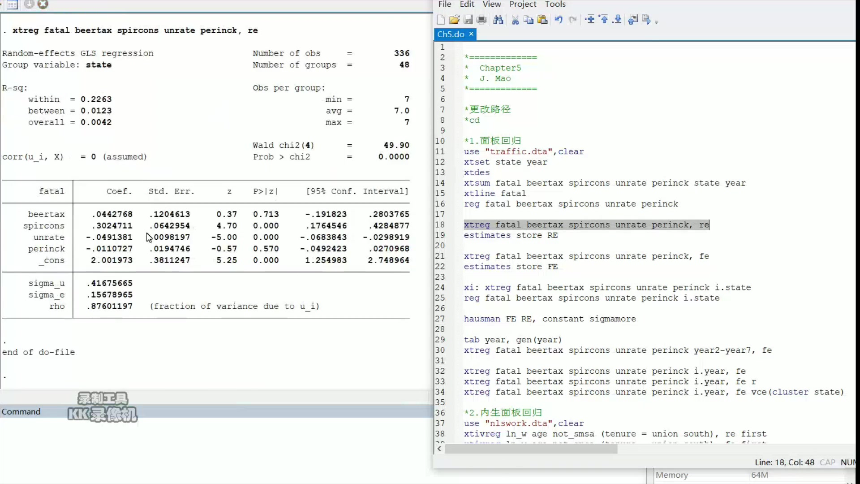860x484 pixels.
Task: Click the spircons coefficient .3024711
Action: click(112, 226)
